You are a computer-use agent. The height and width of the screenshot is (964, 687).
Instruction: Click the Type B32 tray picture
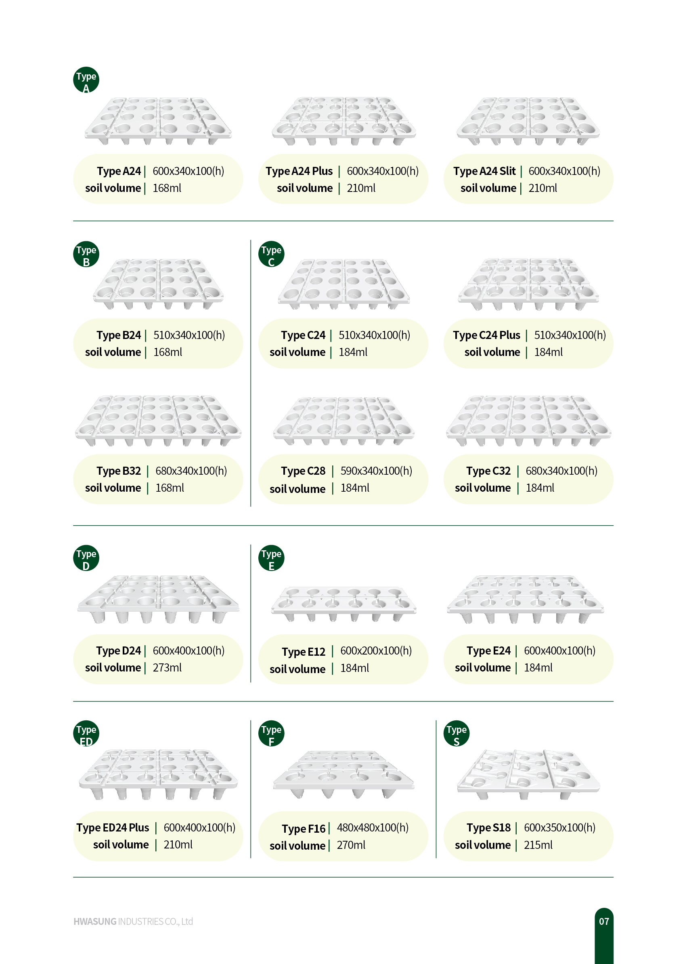(x=158, y=421)
